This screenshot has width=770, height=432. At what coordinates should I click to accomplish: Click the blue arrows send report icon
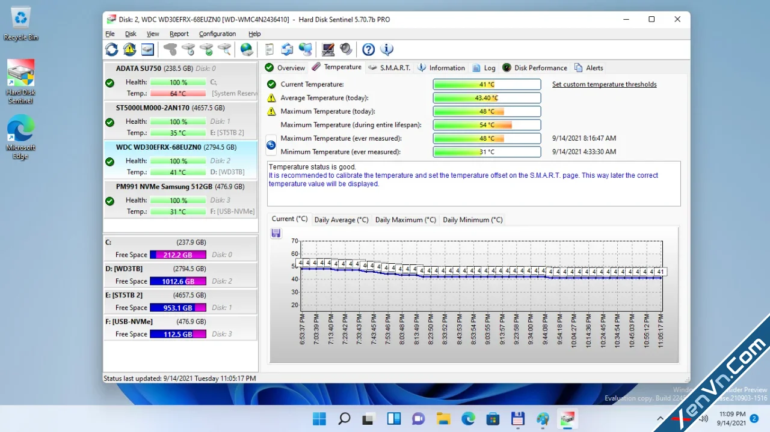tap(288, 49)
